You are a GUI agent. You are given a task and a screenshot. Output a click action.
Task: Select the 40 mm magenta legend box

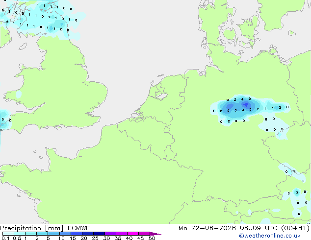click(133, 234)
